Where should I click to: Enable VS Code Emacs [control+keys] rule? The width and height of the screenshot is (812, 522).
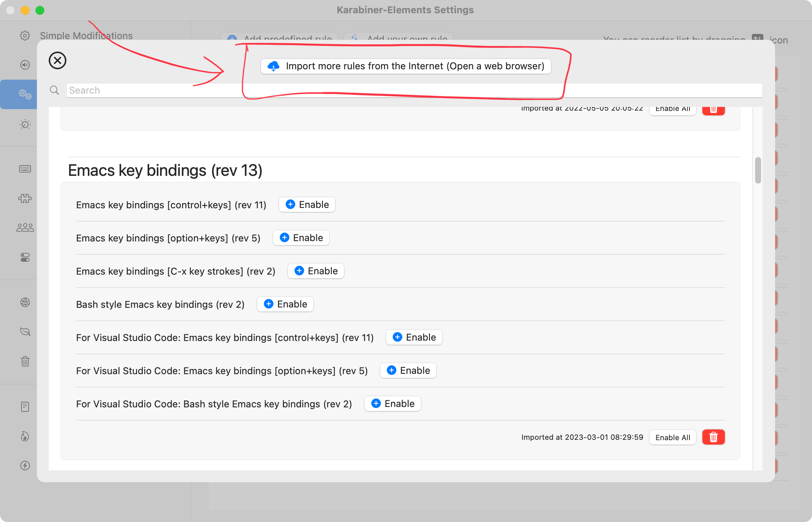pyautogui.click(x=414, y=337)
